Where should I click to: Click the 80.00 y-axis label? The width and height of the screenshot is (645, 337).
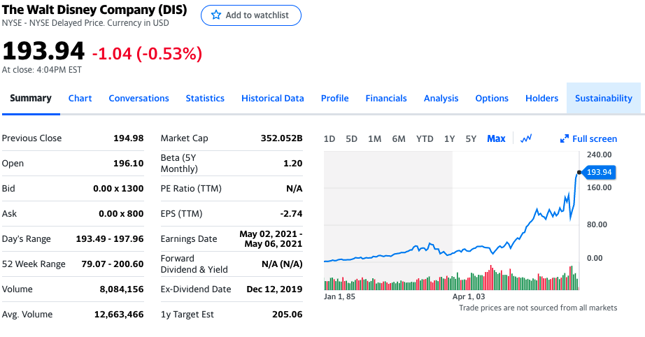pos(597,224)
